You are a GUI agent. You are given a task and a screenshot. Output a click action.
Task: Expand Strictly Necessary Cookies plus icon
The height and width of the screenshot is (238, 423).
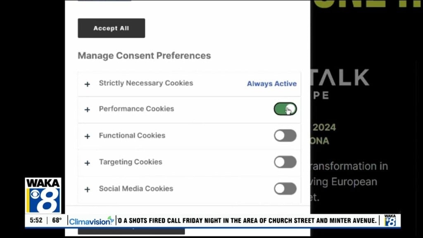point(87,84)
